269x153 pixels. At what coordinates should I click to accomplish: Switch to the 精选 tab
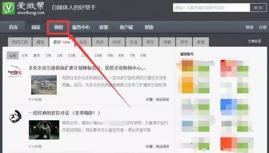[40, 42]
